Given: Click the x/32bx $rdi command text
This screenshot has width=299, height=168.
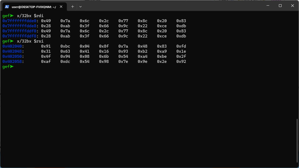Looking at the screenshot, I should pyautogui.click(x=30, y=16).
